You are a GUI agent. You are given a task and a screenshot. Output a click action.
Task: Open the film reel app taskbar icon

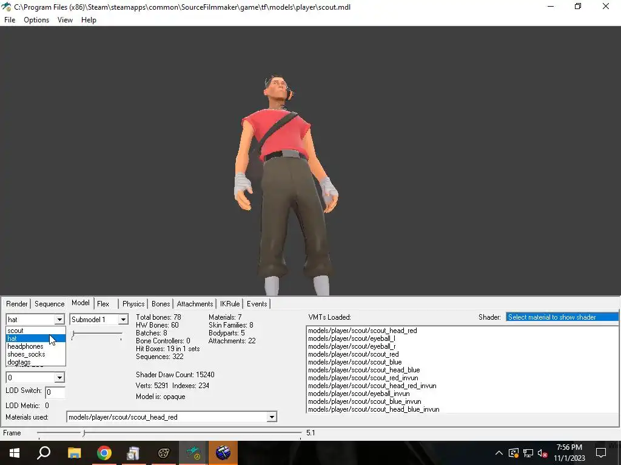[x=164, y=453]
